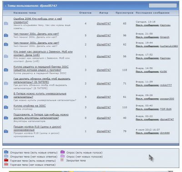Sort by 'Просмотров' column header
The height and width of the screenshot is (172, 182).
(125, 13)
